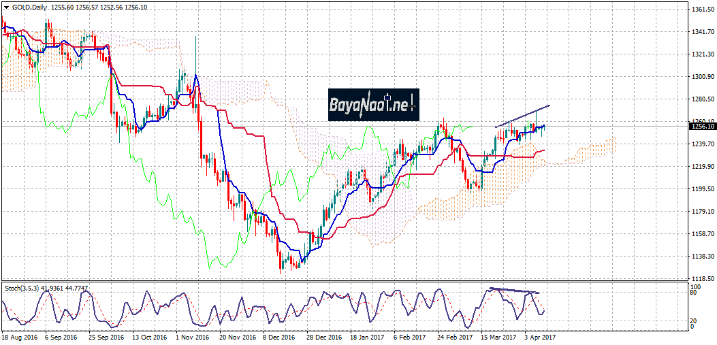This screenshot has width=717, height=345.
Task: Click the 24 Feb 2017 date label
Action: pos(455,338)
